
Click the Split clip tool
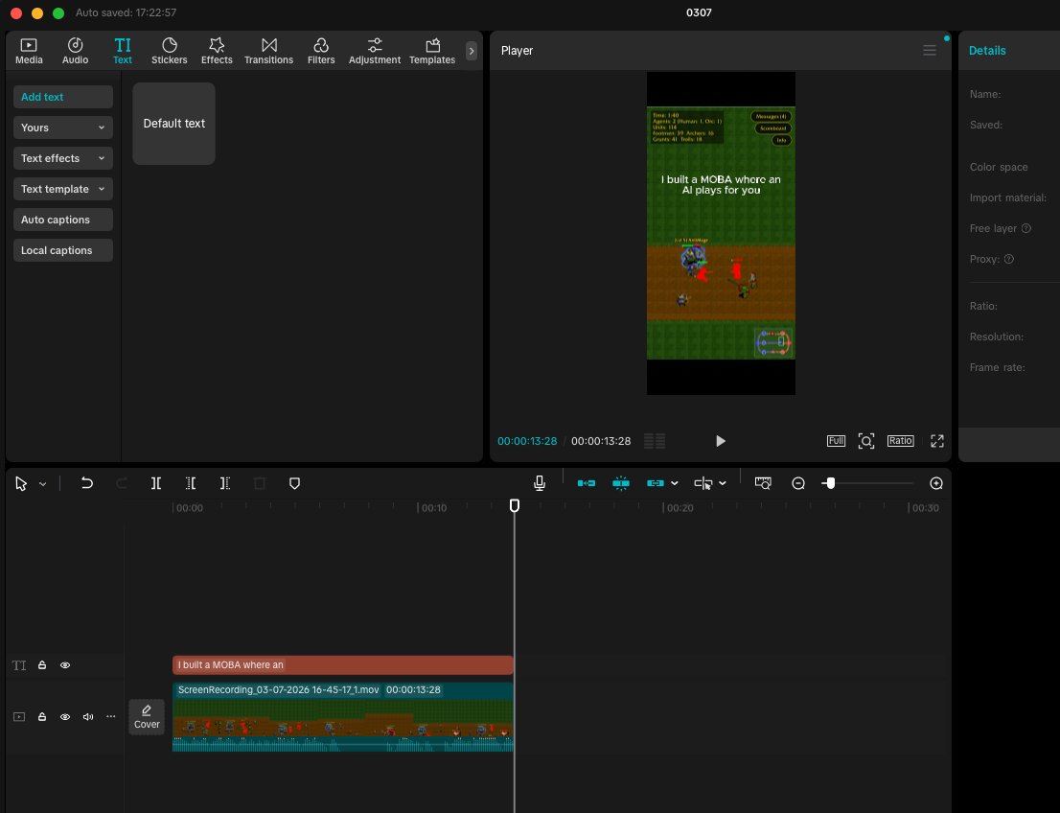(156, 483)
